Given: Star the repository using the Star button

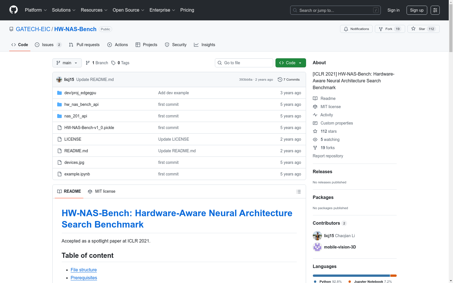Looking at the screenshot, I should point(424,29).
